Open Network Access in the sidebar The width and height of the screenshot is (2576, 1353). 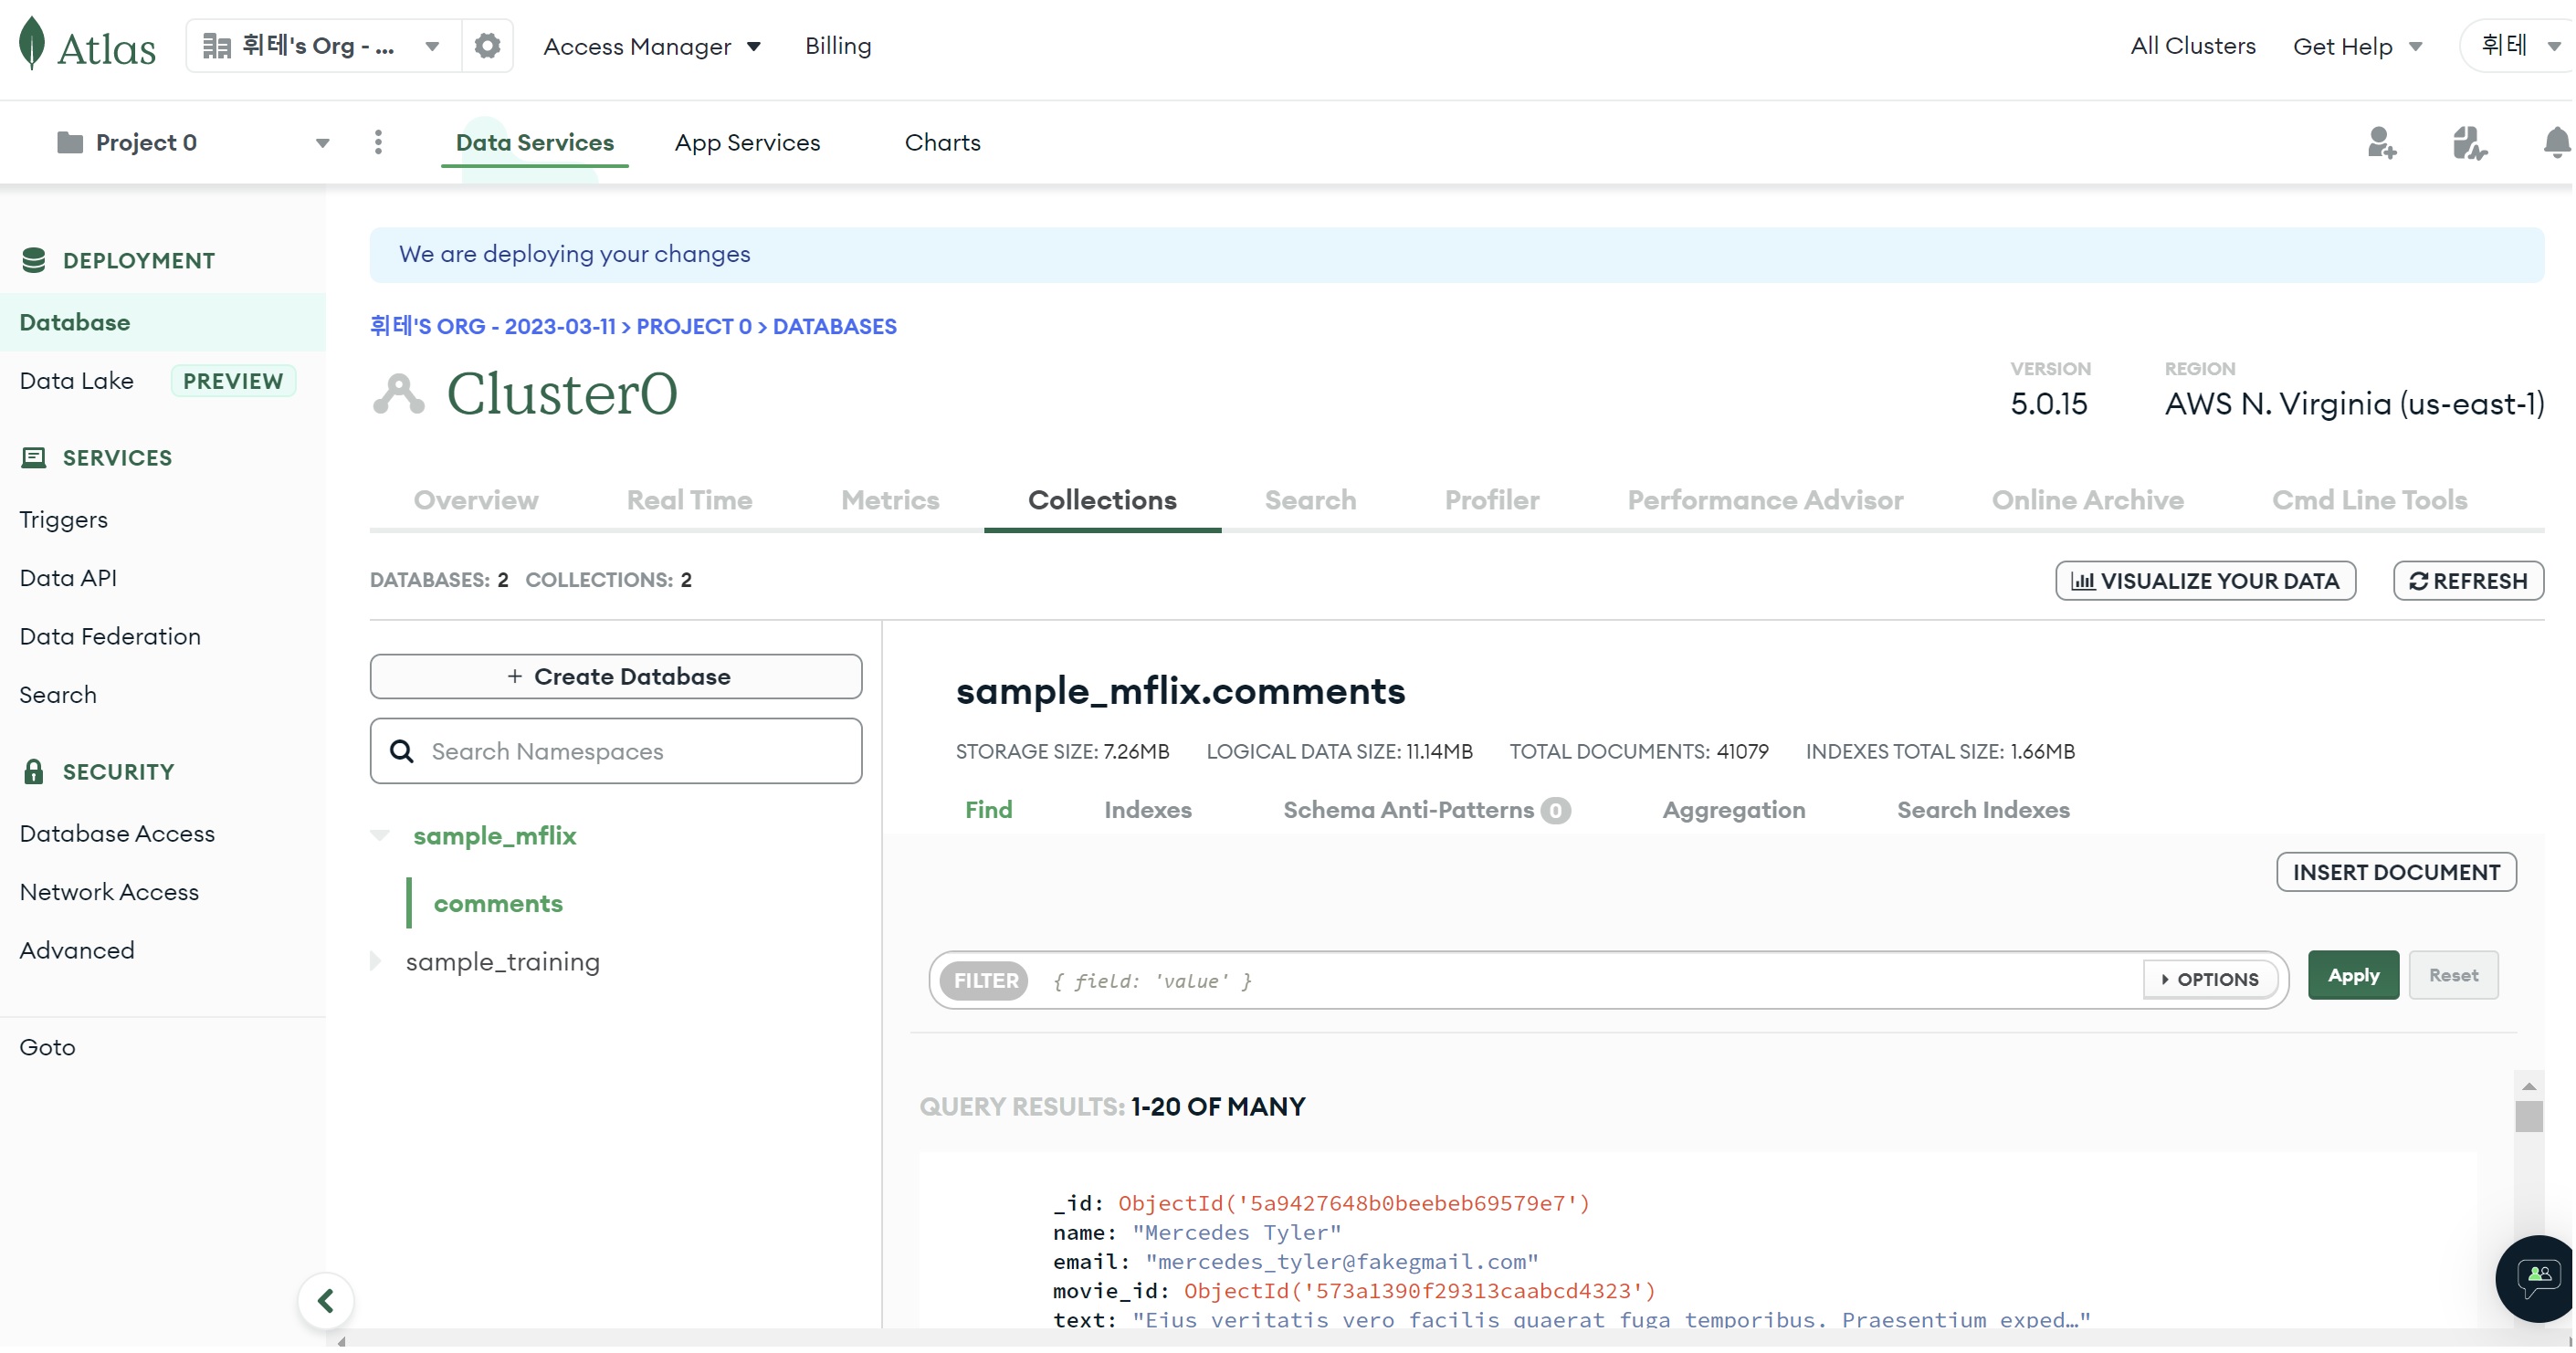pyautogui.click(x=109, y=891)
